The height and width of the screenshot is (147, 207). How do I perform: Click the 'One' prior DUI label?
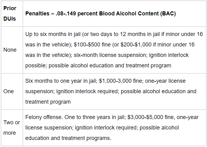tap(9, 91)
